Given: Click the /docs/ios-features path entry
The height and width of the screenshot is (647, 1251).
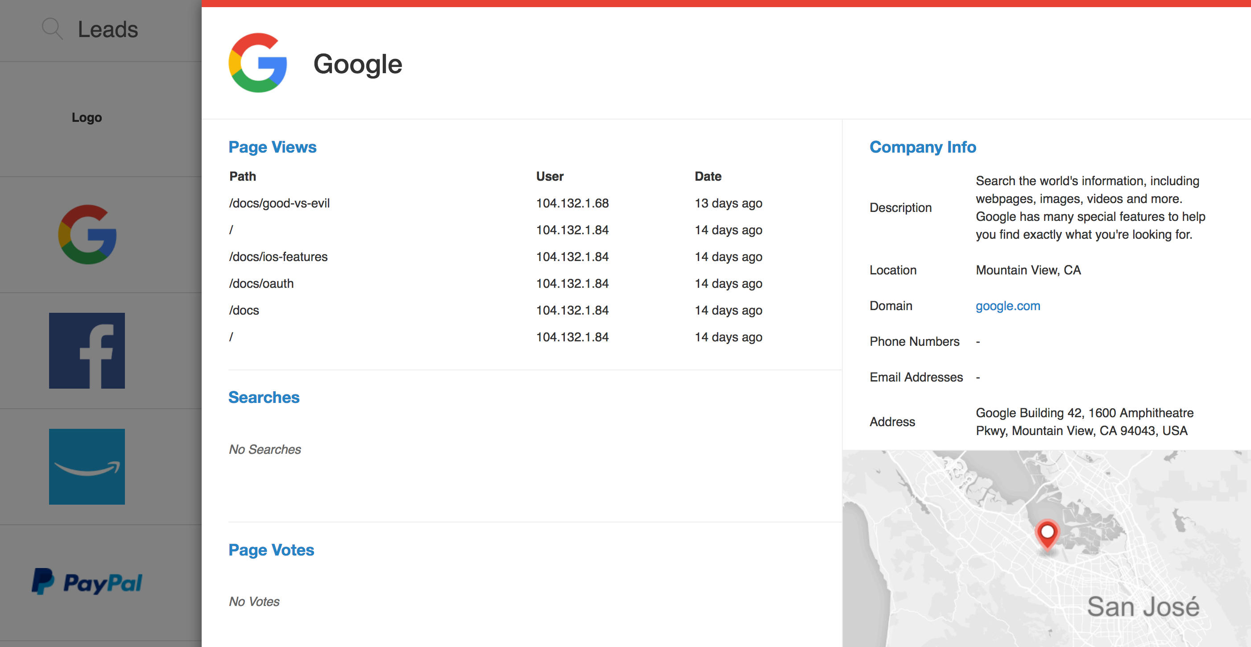Looking at the screenshot, I should (x=278, y=257).
